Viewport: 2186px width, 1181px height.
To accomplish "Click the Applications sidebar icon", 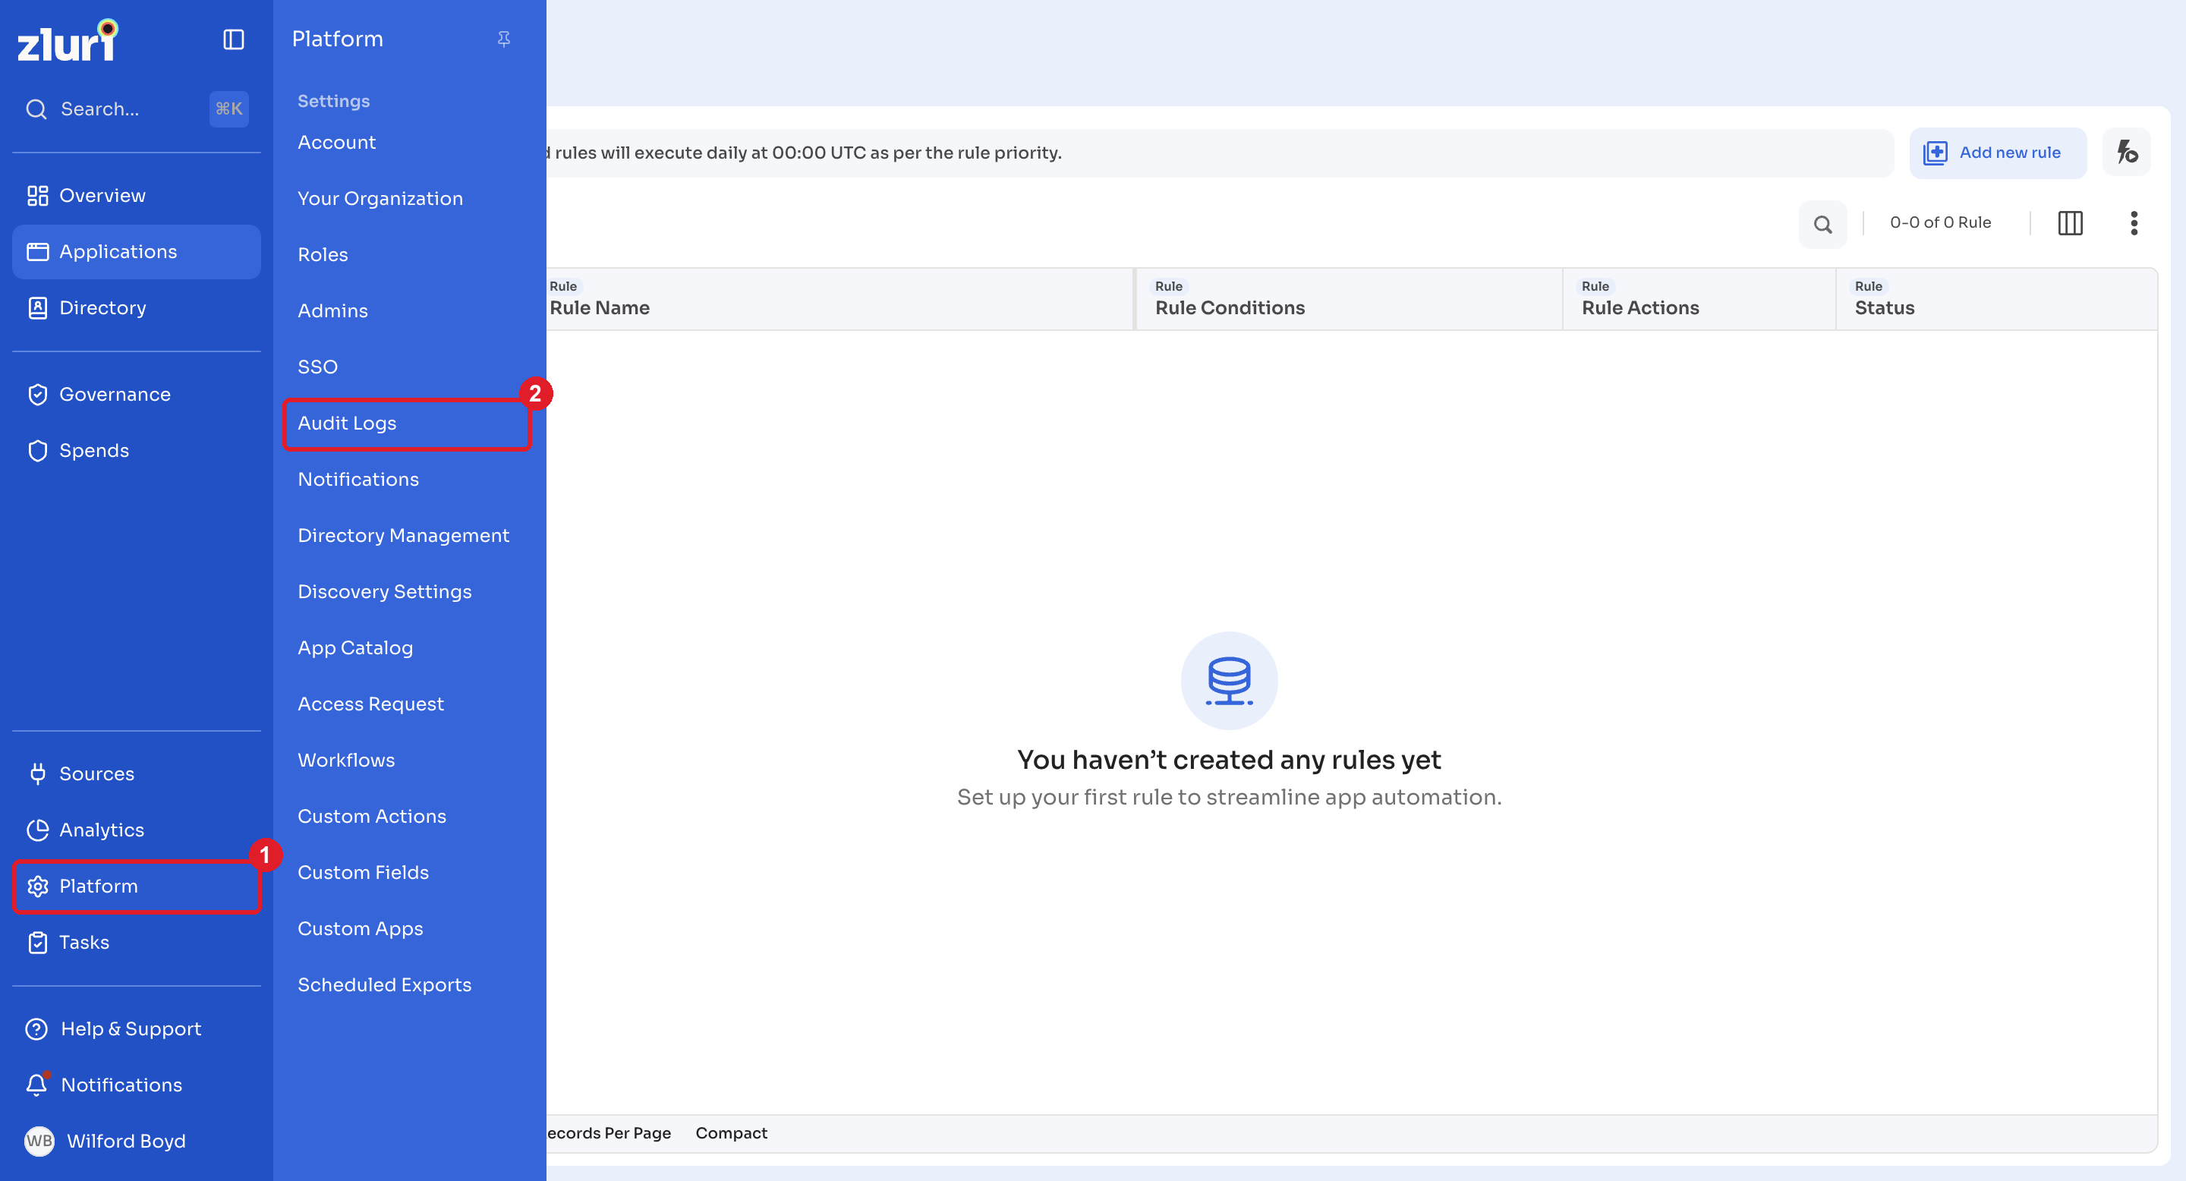I will click(x=37, y=252).
